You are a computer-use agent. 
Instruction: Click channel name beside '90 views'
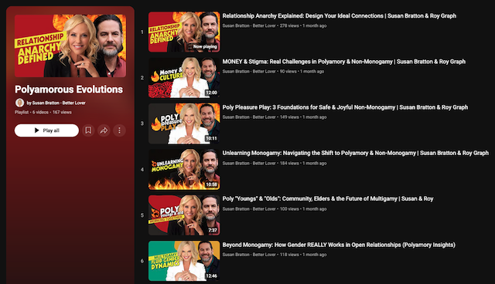pyautogui.click(x=249, y=72)
